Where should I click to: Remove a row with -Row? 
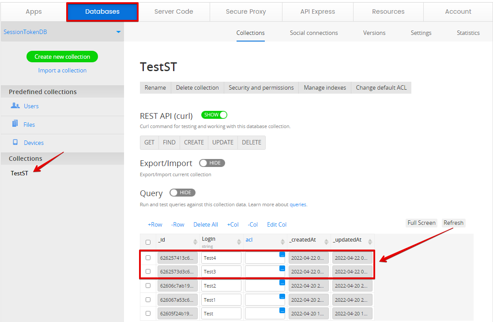pyautogui.click(x=177, y=224)
